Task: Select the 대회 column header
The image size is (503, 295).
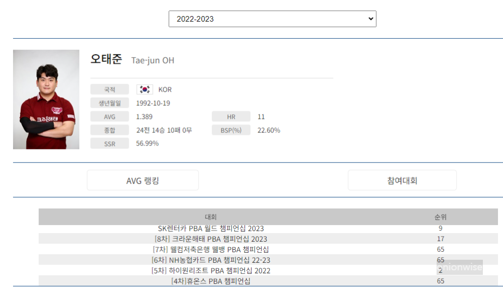Action: (211, 217)
